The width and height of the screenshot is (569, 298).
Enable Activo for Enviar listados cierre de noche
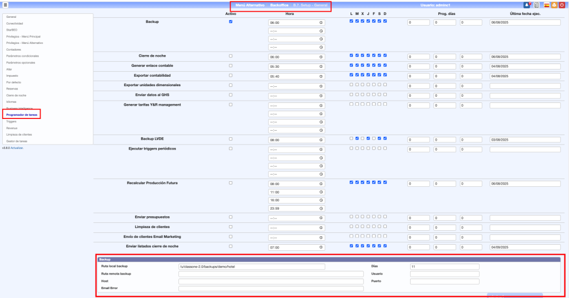pyautogui.click(x=231, y=246)
